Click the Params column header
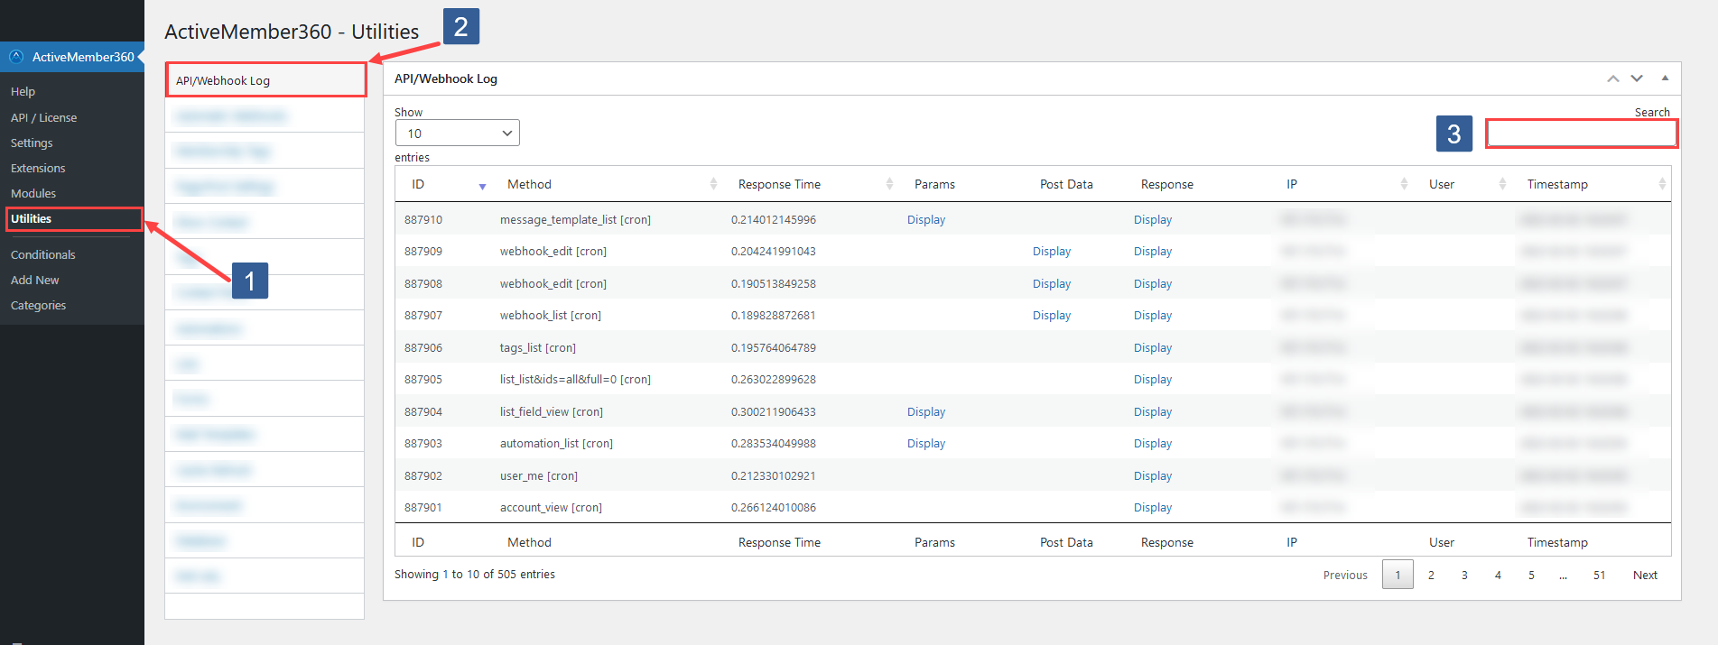 (x=934, y=184)
